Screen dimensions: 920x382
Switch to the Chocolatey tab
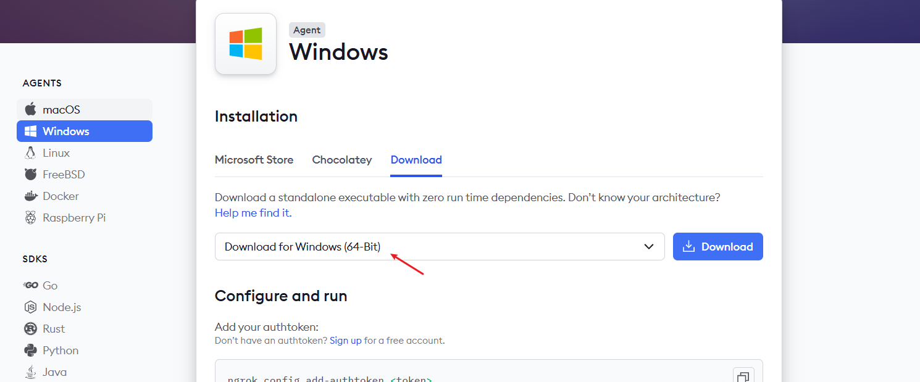point(342,160)
